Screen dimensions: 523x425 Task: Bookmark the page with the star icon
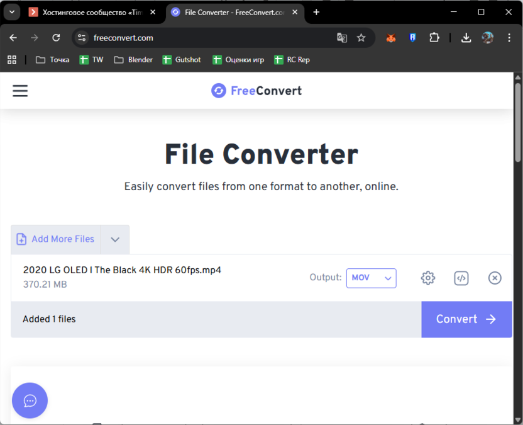[x=361, y=38]
